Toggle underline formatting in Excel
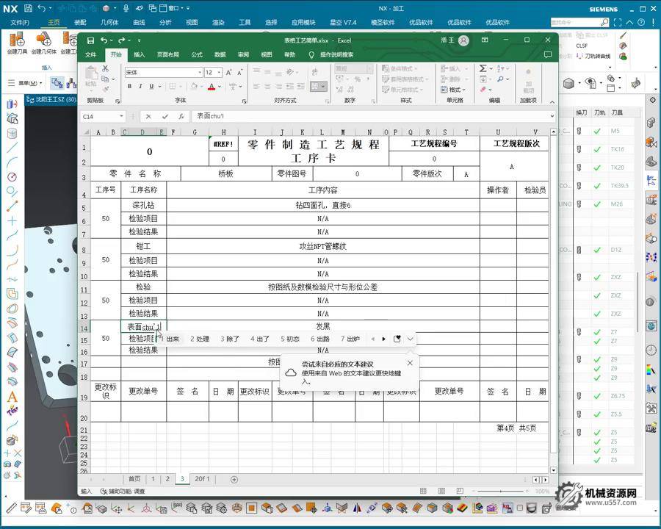Image resolution: width=661 pixels, height=529 pixels. pyautogui.click(x=151, y=86)
